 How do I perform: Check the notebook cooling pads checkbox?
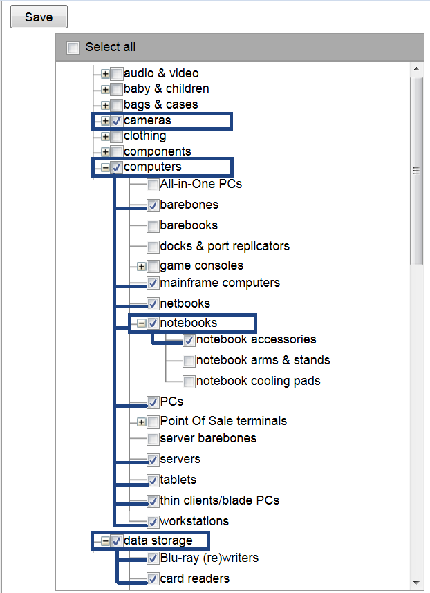(x=188, y=381)
